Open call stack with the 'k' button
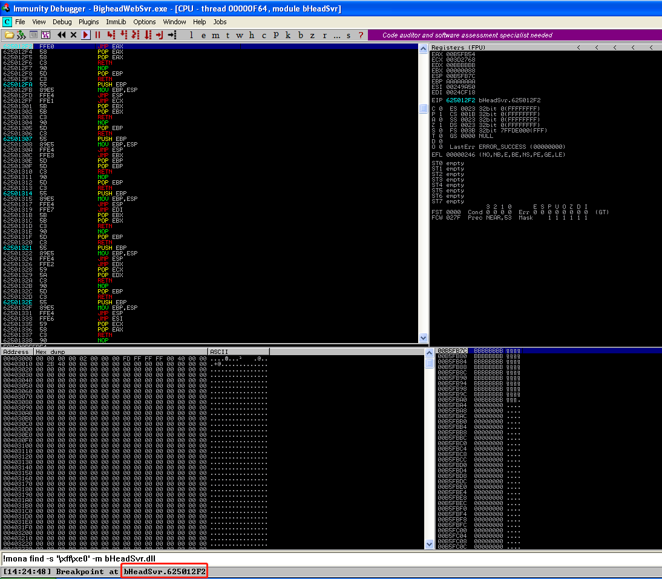662x579 pixels. (x=288, y=35)
